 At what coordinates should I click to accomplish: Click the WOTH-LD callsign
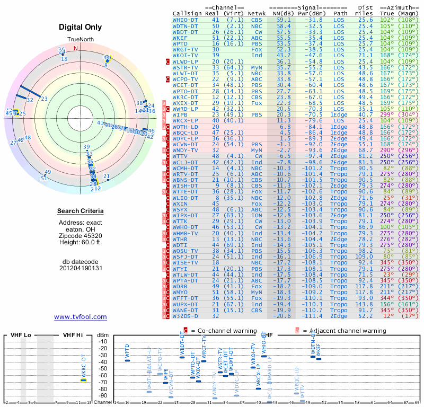185,127
